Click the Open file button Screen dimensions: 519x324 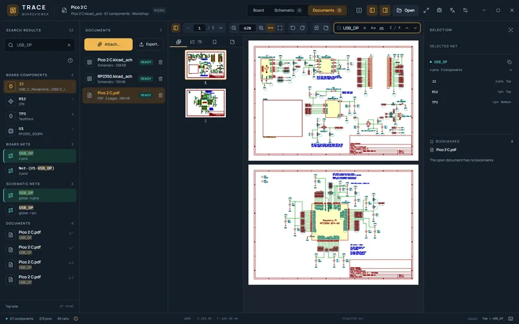point(405,10)
